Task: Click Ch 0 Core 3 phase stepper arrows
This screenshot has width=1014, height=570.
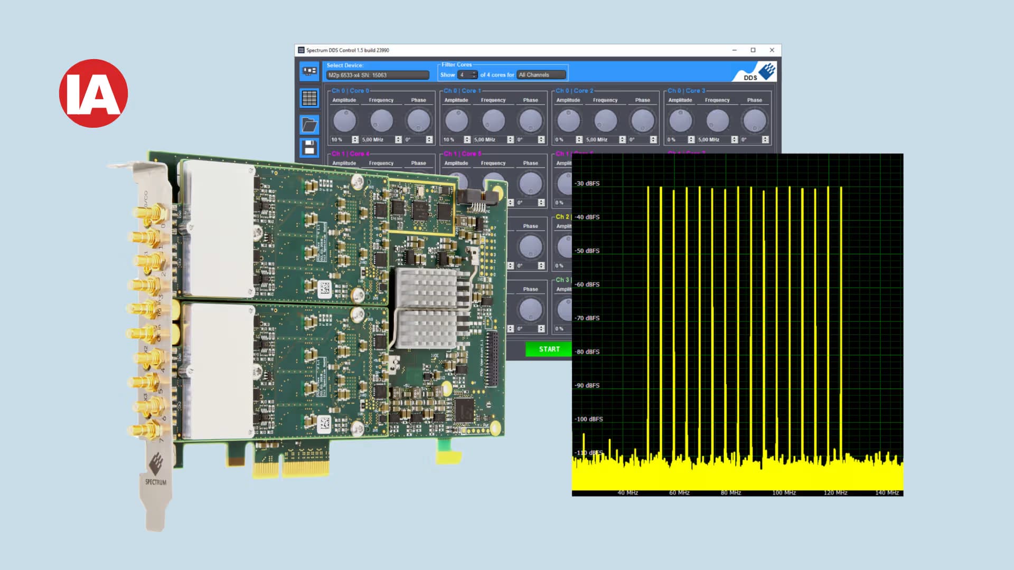Action: click(765, 140)
